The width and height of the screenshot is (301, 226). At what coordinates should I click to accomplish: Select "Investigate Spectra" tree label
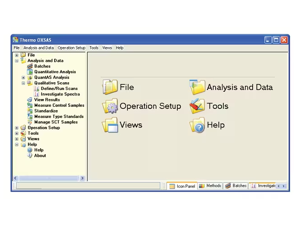(x=60, y=94)
